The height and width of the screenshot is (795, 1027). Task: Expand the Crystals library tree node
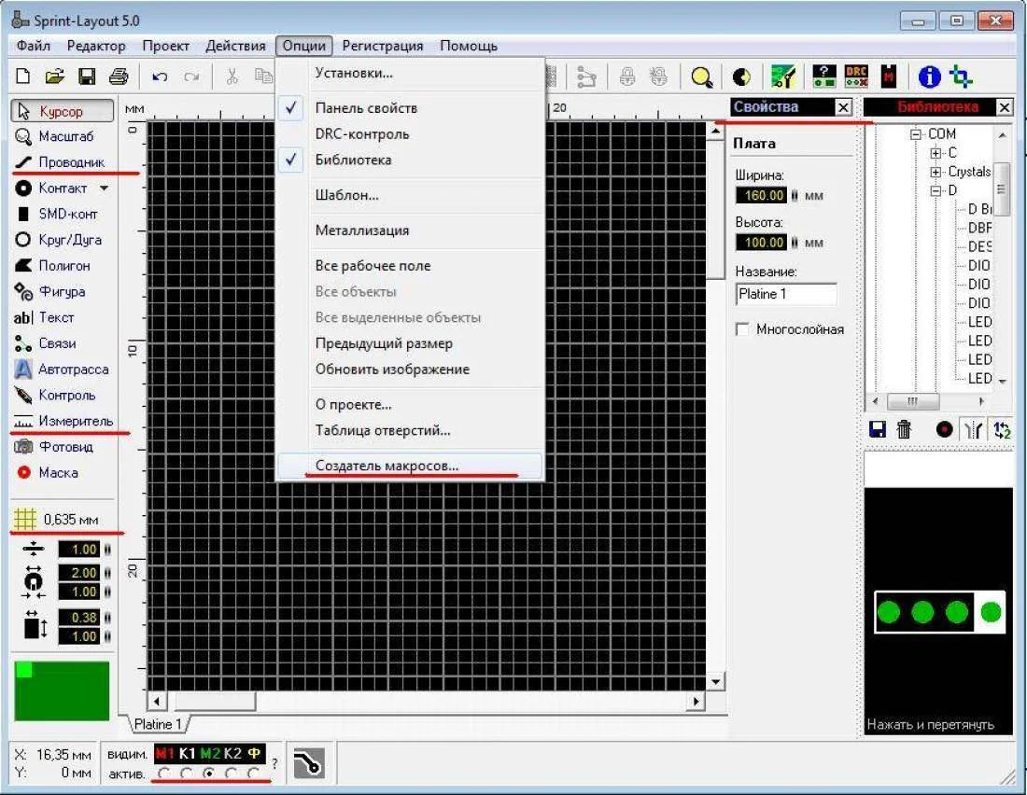coord(936,173)
